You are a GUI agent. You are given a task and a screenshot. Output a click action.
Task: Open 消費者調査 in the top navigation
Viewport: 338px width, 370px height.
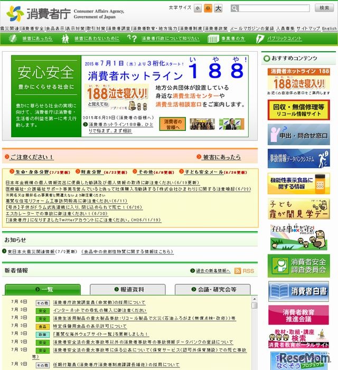118,29
